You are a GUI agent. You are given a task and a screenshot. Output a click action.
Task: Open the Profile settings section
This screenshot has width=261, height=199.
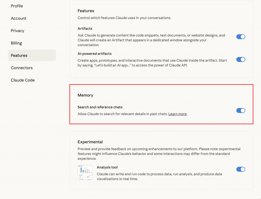pyautogui.click(x=17, y=6)
